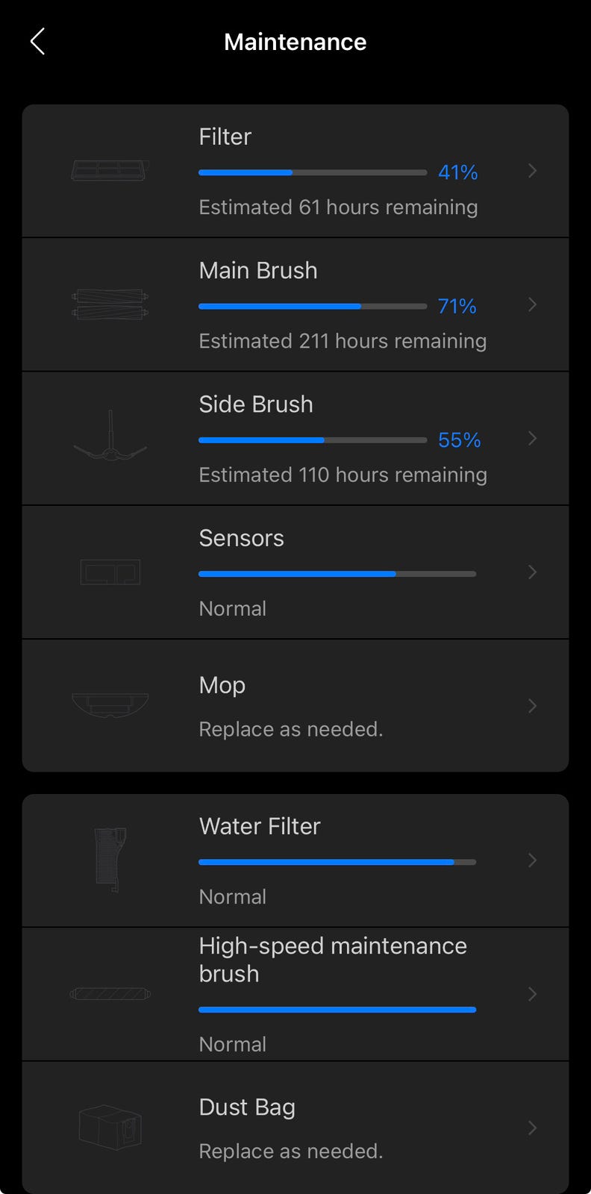Viewport: 591px width, 1194px height.
Task: Tap 'Estimated 211 hours remaining' text
Action: pos(343,341)
